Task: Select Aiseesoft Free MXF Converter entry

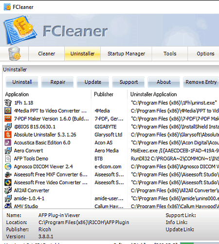Action: [51, 174]
